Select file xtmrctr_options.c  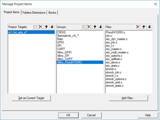coord(129,79)
